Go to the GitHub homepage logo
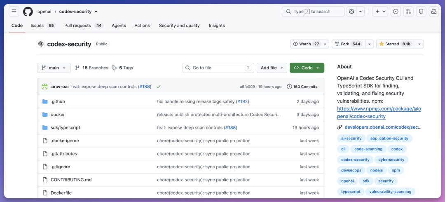Screen dimensions: 445x202 point(28,12)
